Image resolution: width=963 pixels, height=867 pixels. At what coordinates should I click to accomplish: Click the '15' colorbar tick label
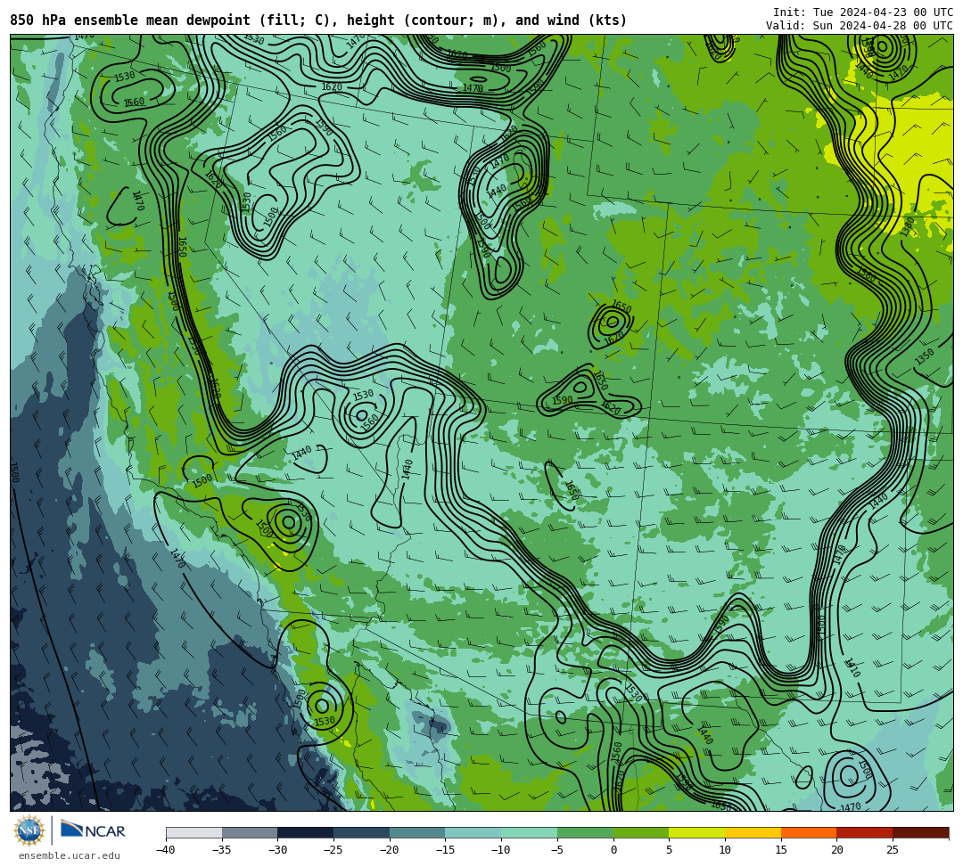[x=780, y=850]
